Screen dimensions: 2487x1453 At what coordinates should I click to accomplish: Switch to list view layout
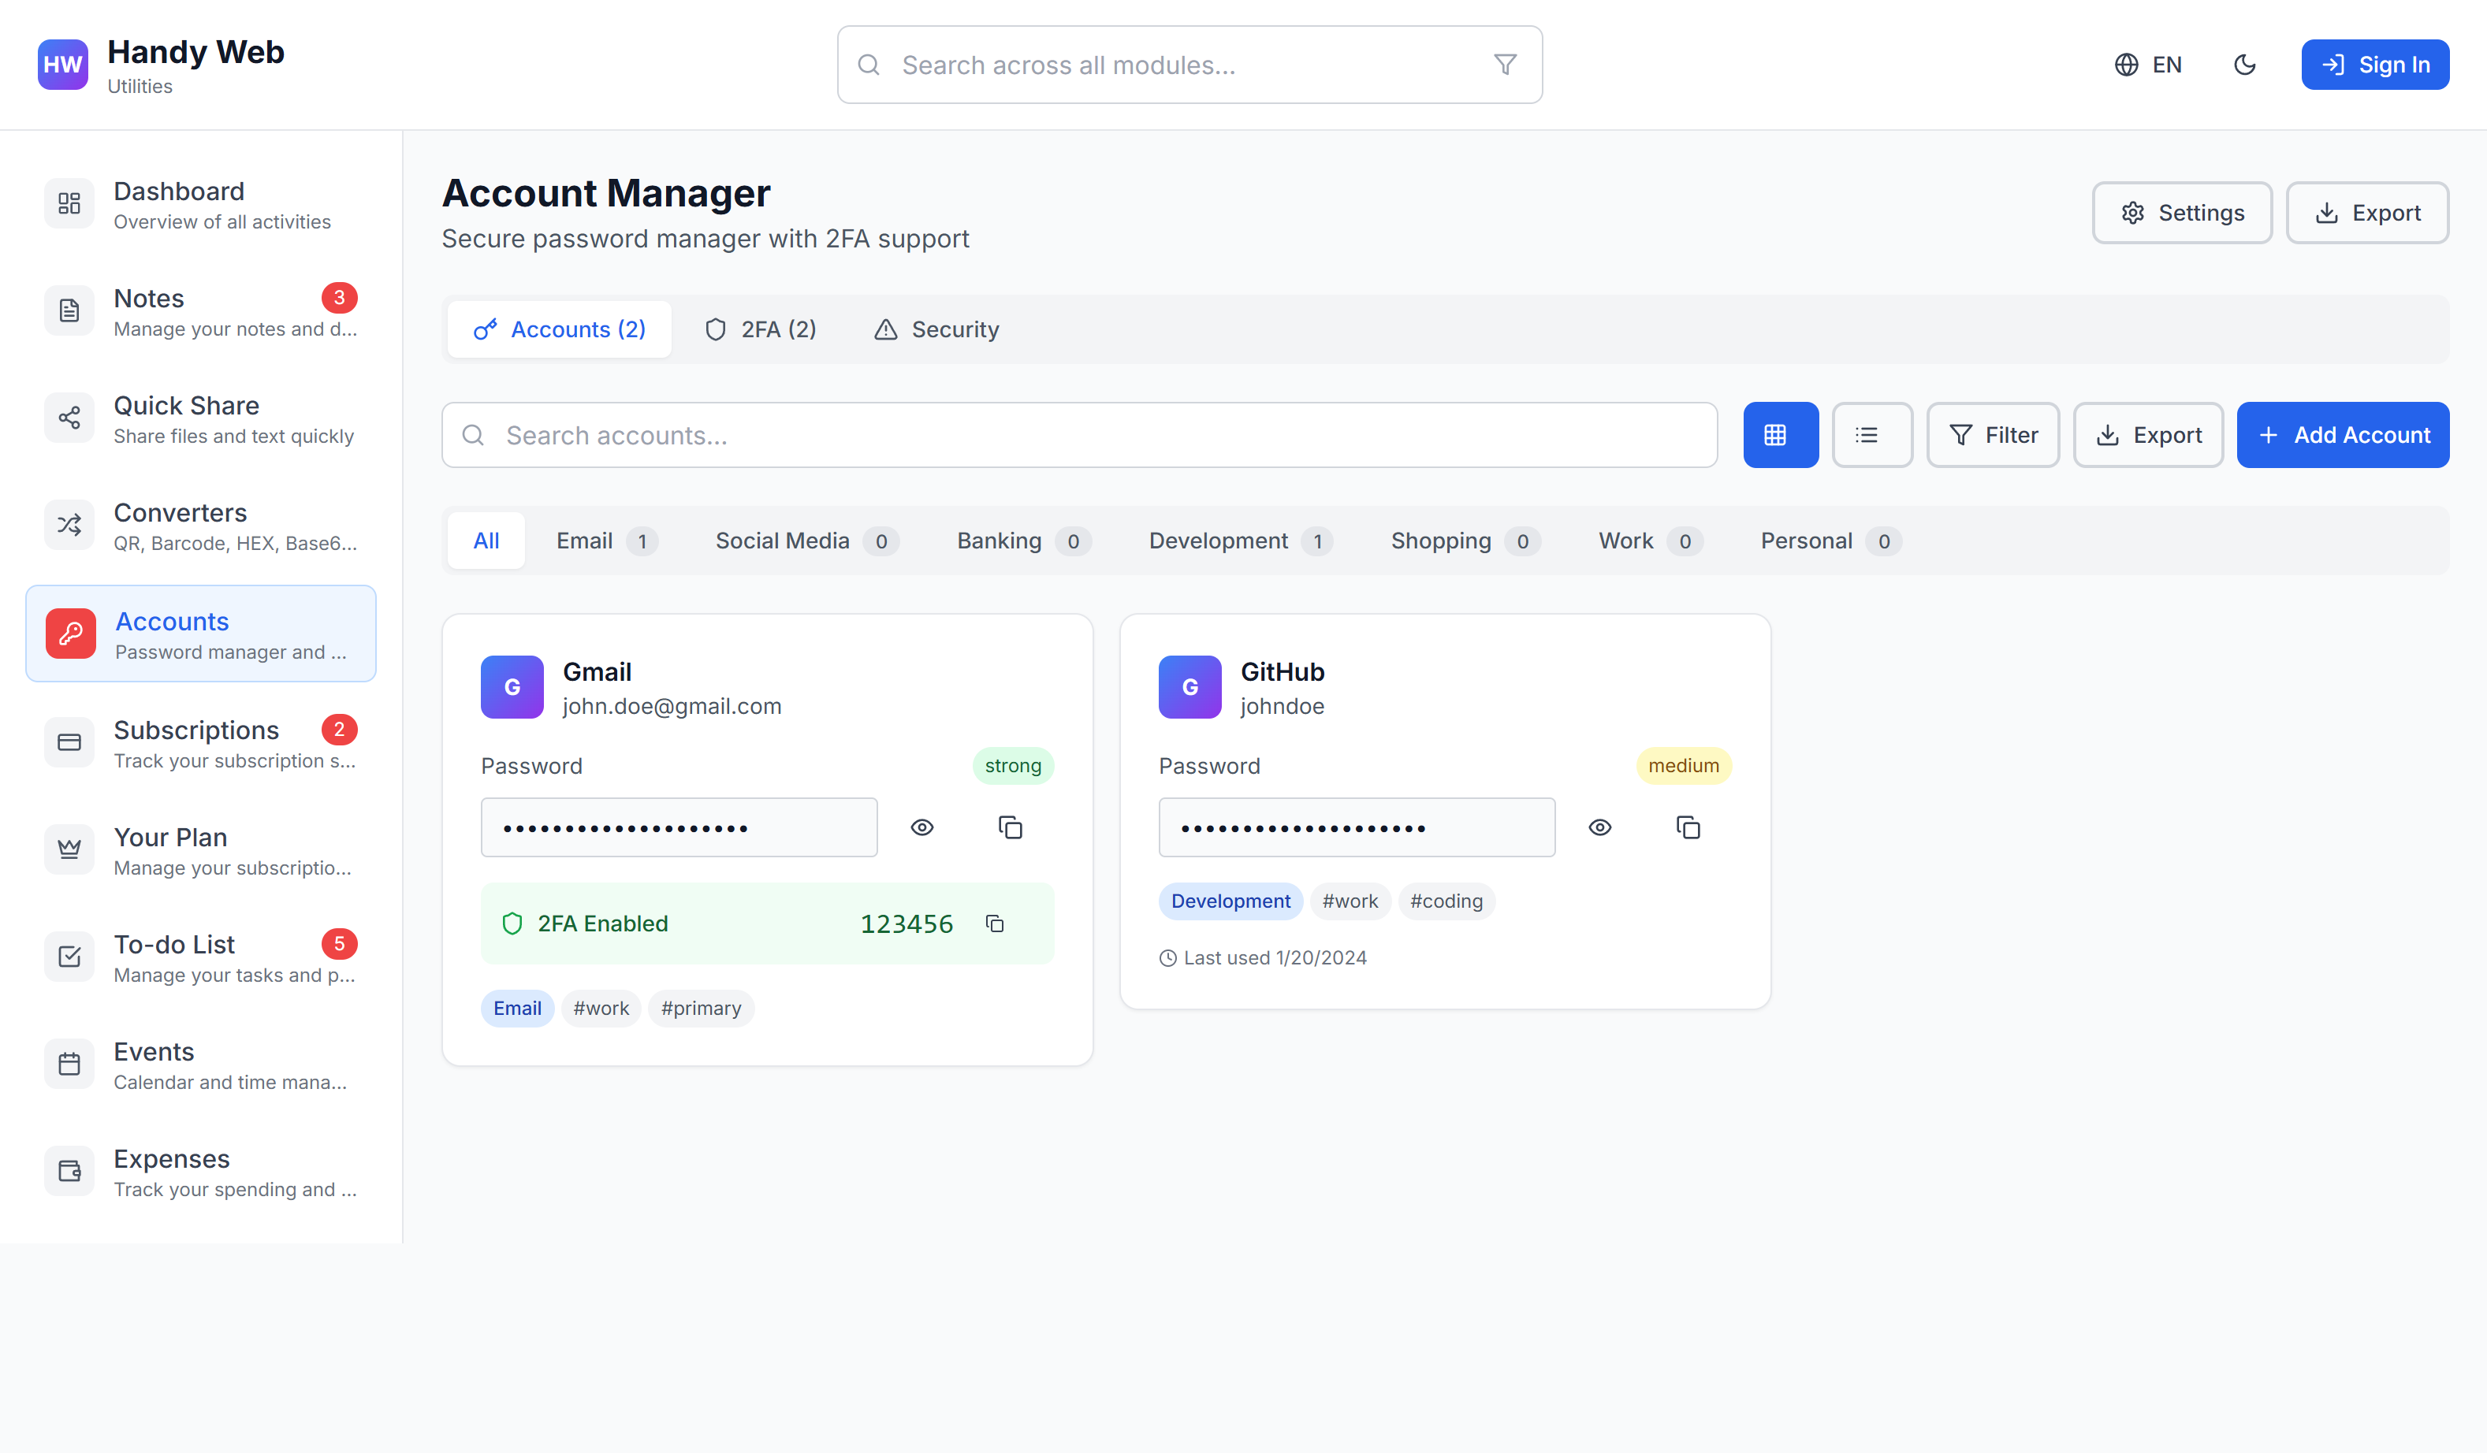tap(1871, 435)
